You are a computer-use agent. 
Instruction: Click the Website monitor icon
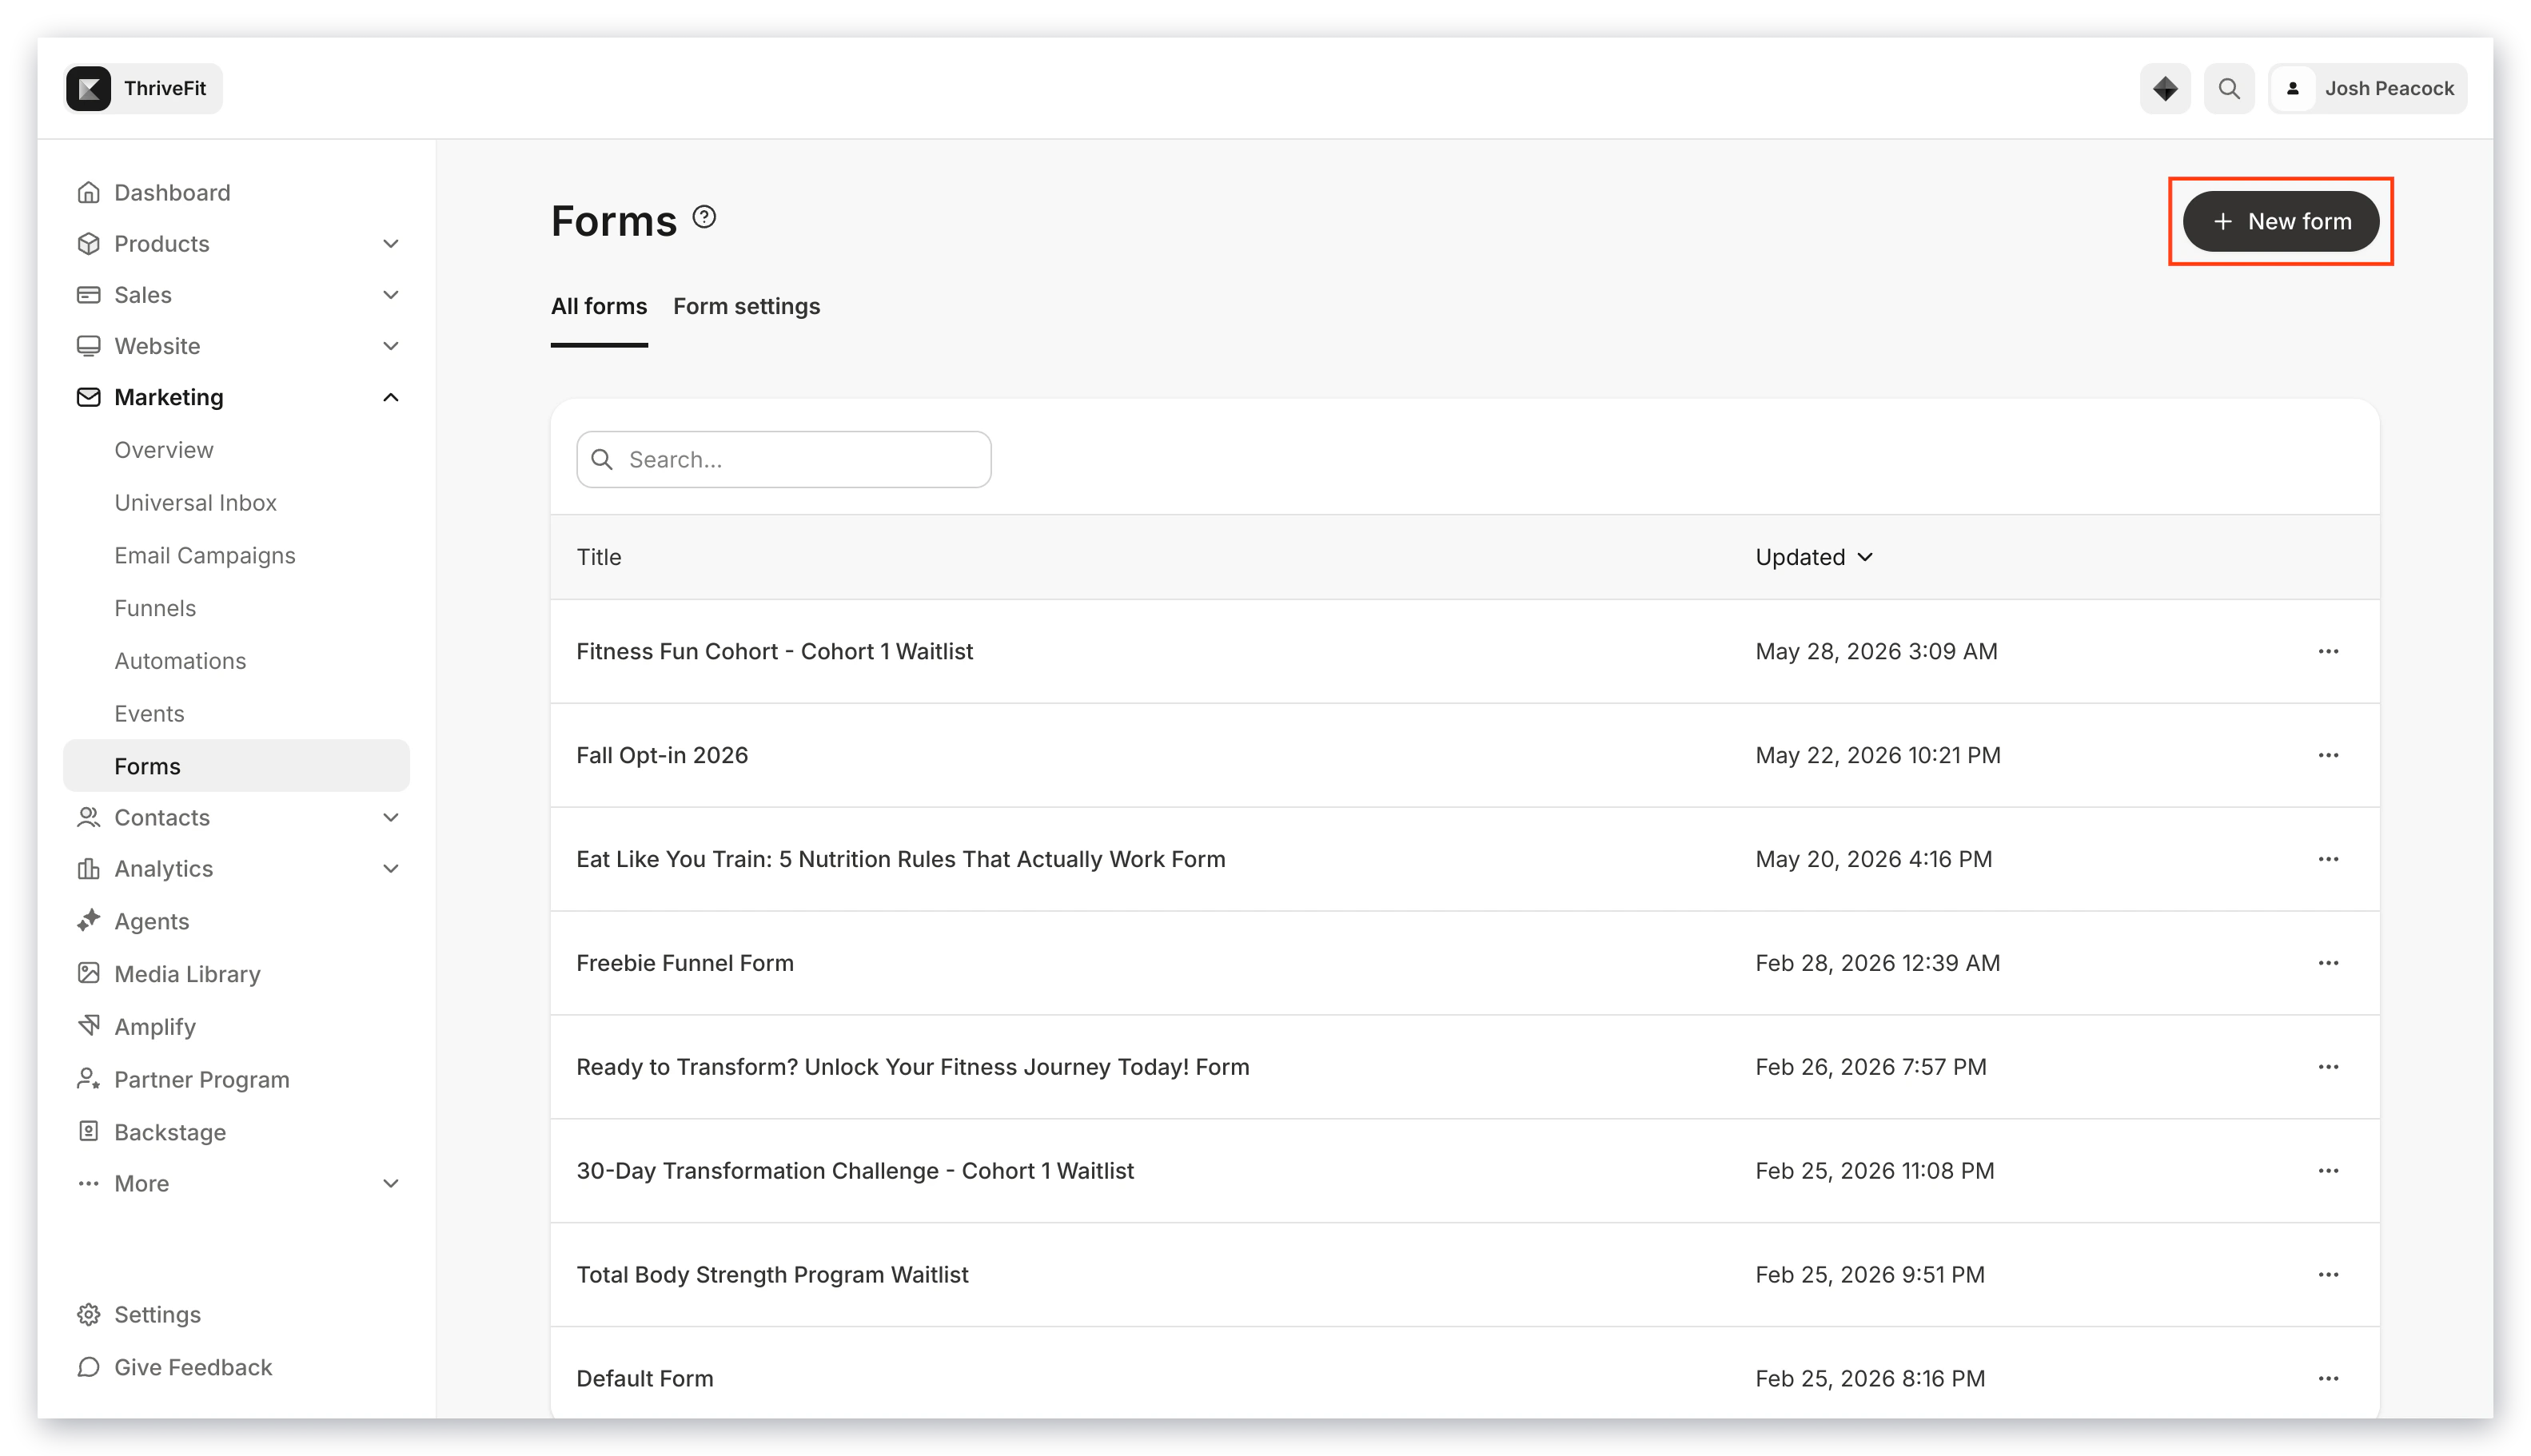click(x=88, y=345)
